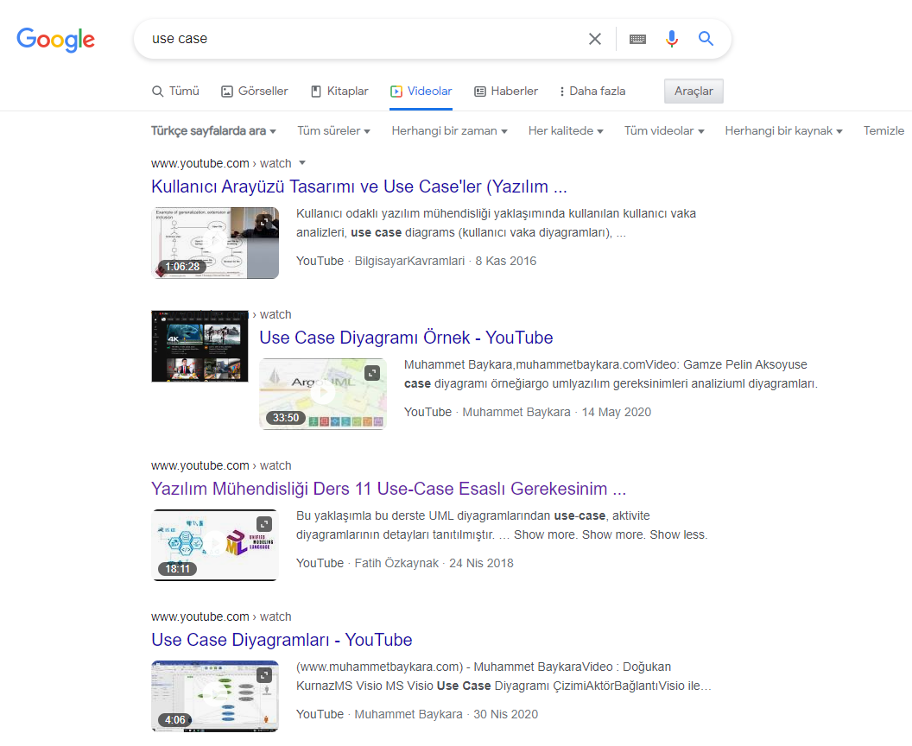
Task: Click the www.youtube.com URL above 'Use Case Diyagramları'
Action: tap(200, 617)
